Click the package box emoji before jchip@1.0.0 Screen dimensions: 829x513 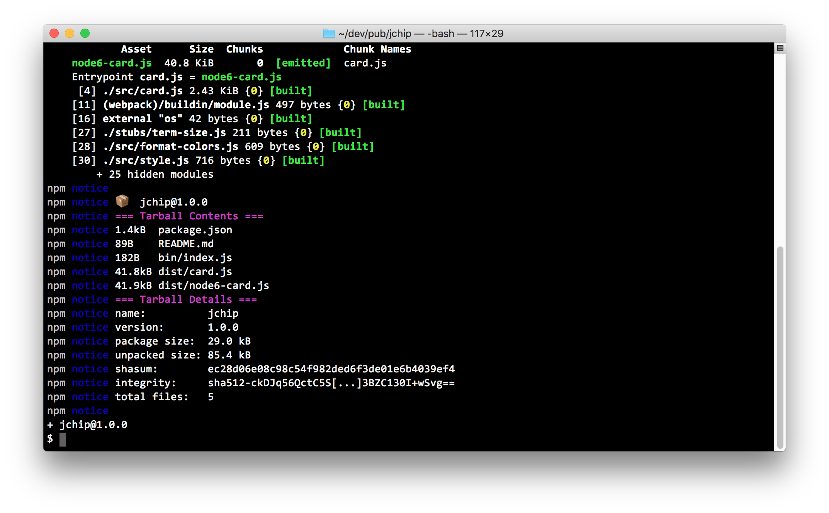pyautogui.click(x=122, y=201)
